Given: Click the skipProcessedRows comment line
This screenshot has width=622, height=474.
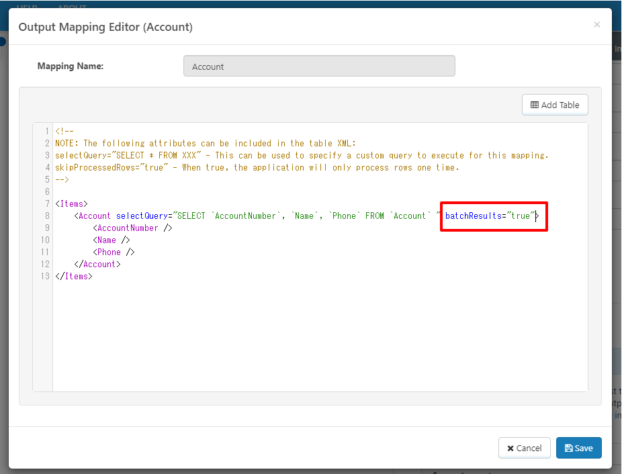Looking at the screenshot, I should tap(257, 167).
